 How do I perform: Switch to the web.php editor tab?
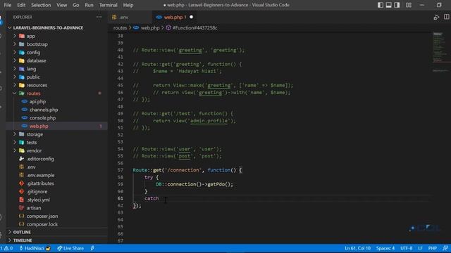coord(173,17)
